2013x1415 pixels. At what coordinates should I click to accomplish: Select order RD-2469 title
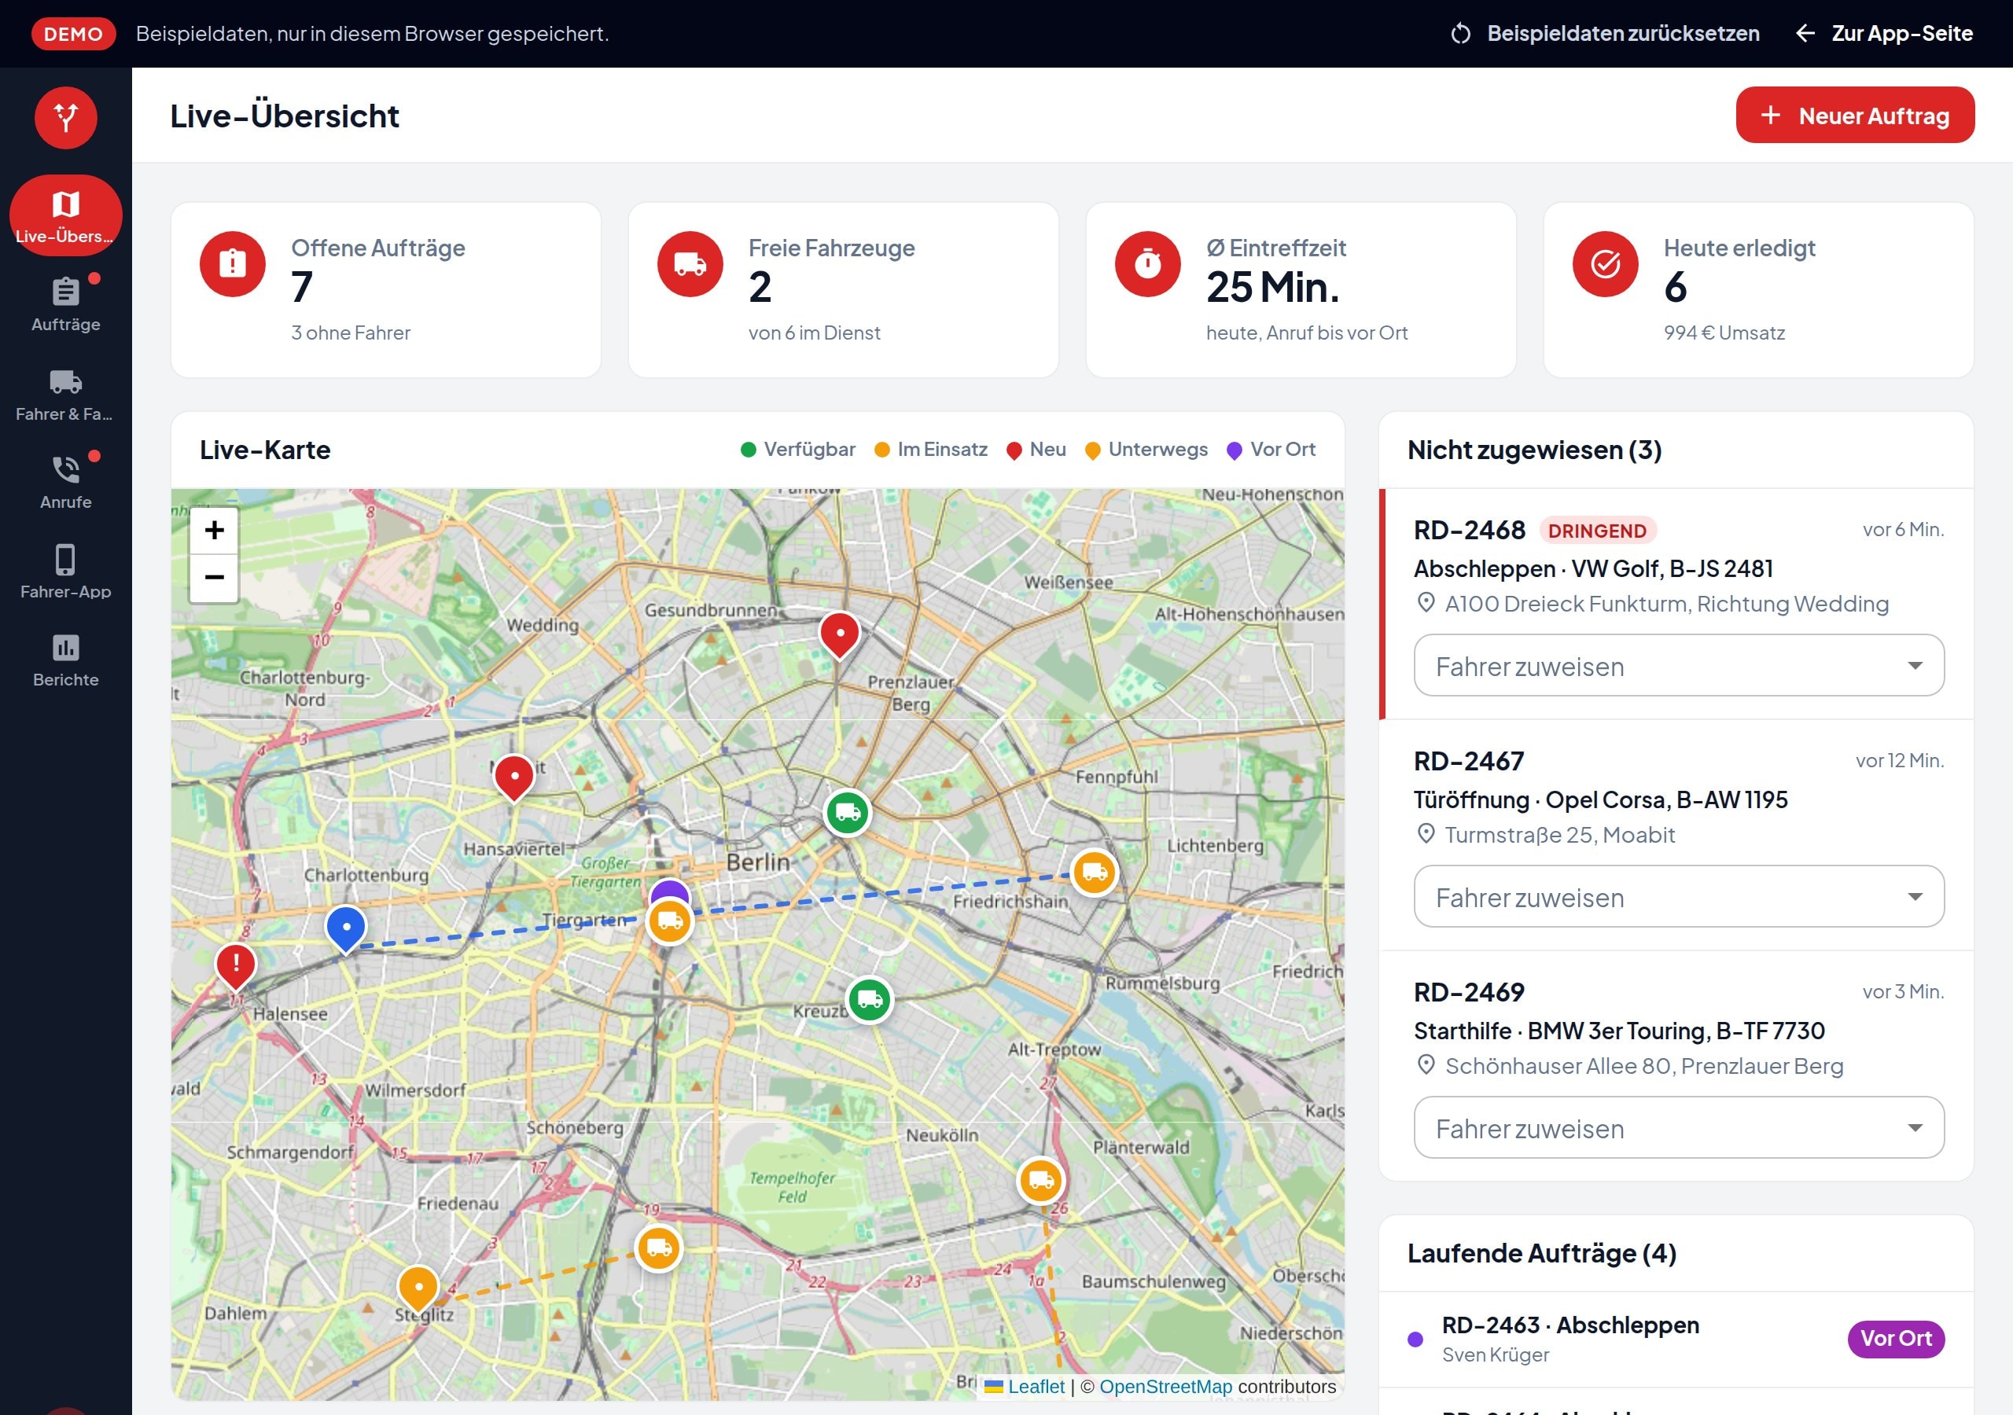pyautogui.click(x=1469, y=991)
